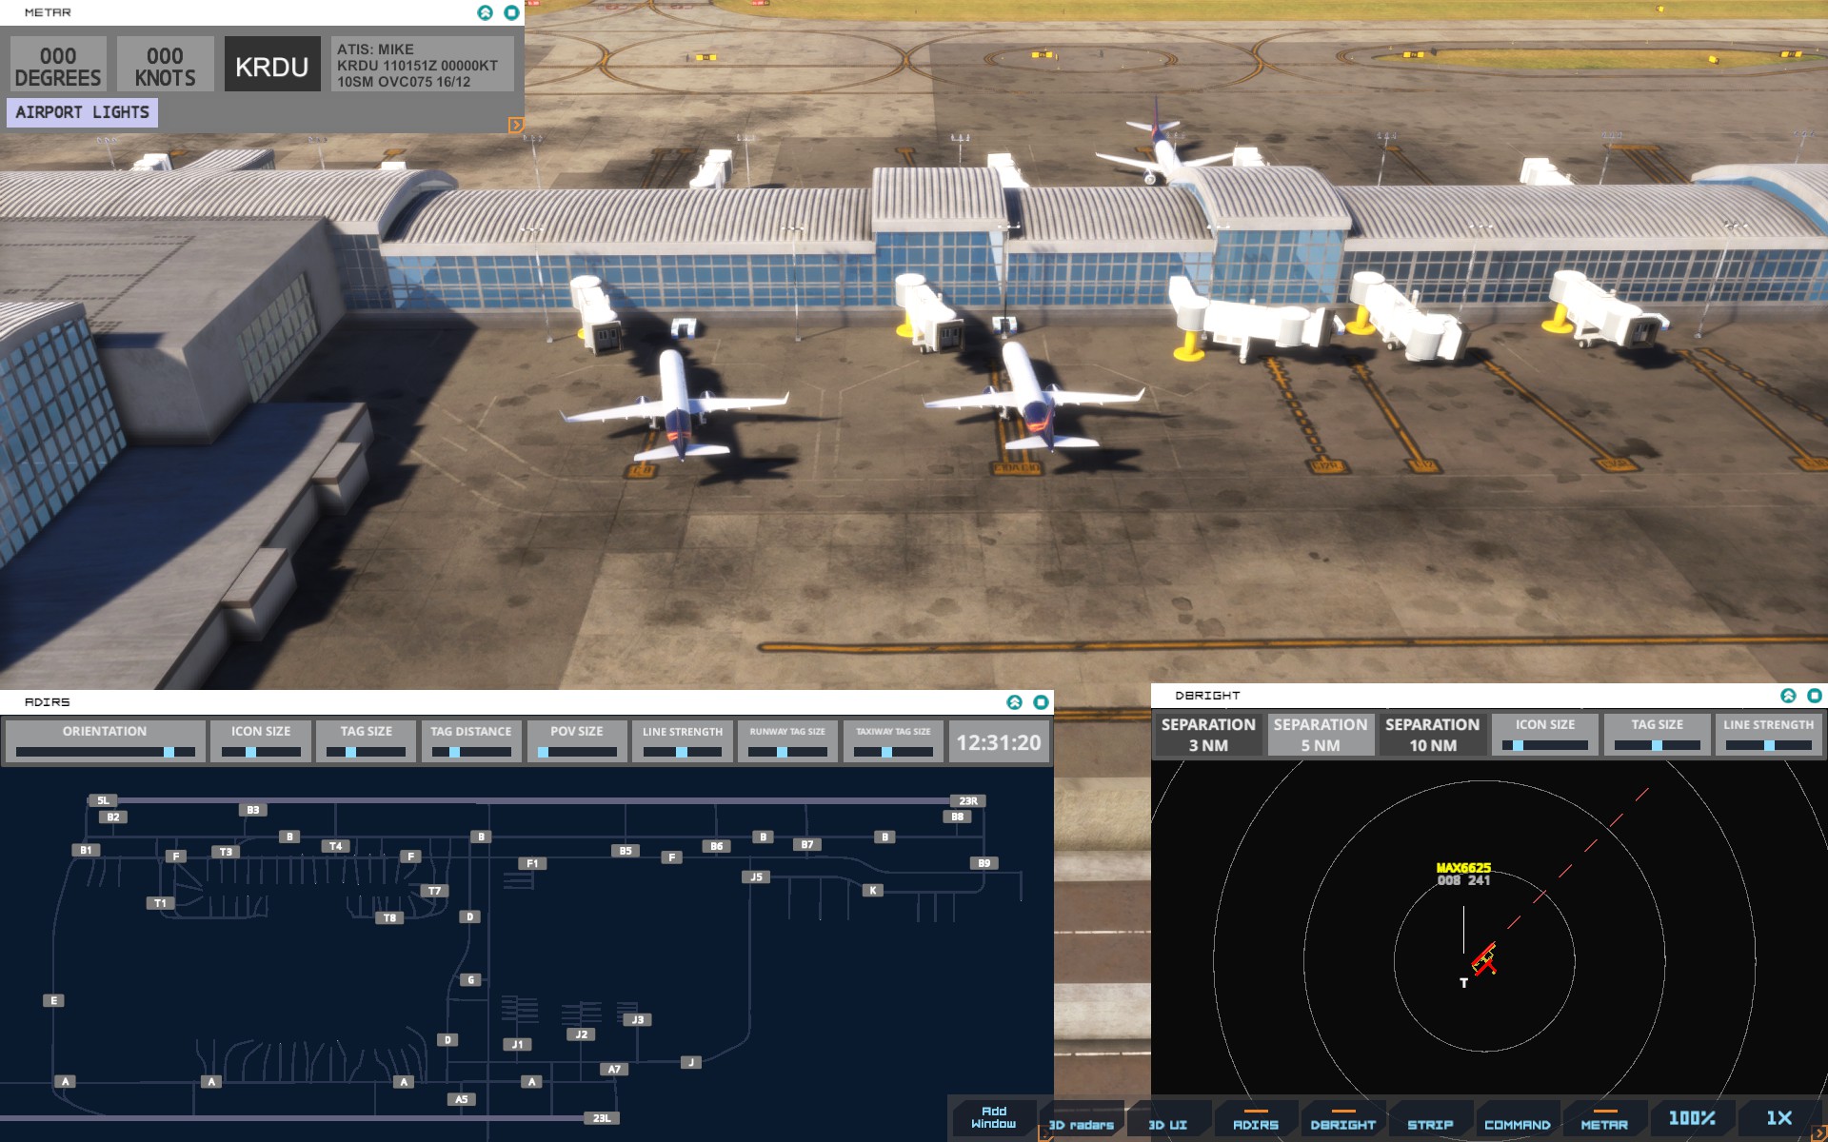Click the KRDU airport button

(271, 66)
